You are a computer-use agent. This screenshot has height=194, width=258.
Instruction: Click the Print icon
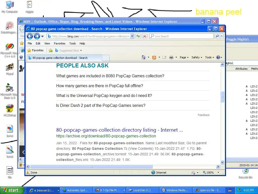[x=171, y=57]
